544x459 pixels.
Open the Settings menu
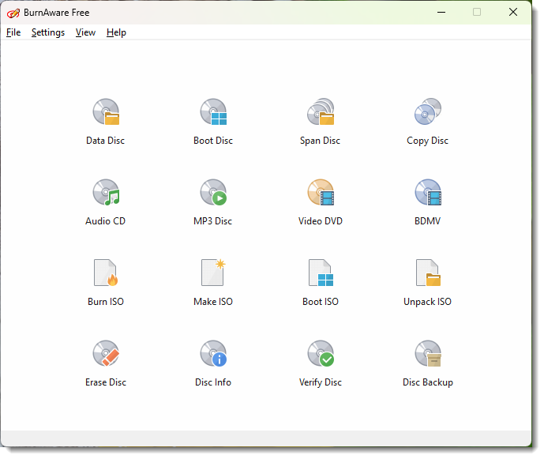pyautogui.click(x=48, y=32)
